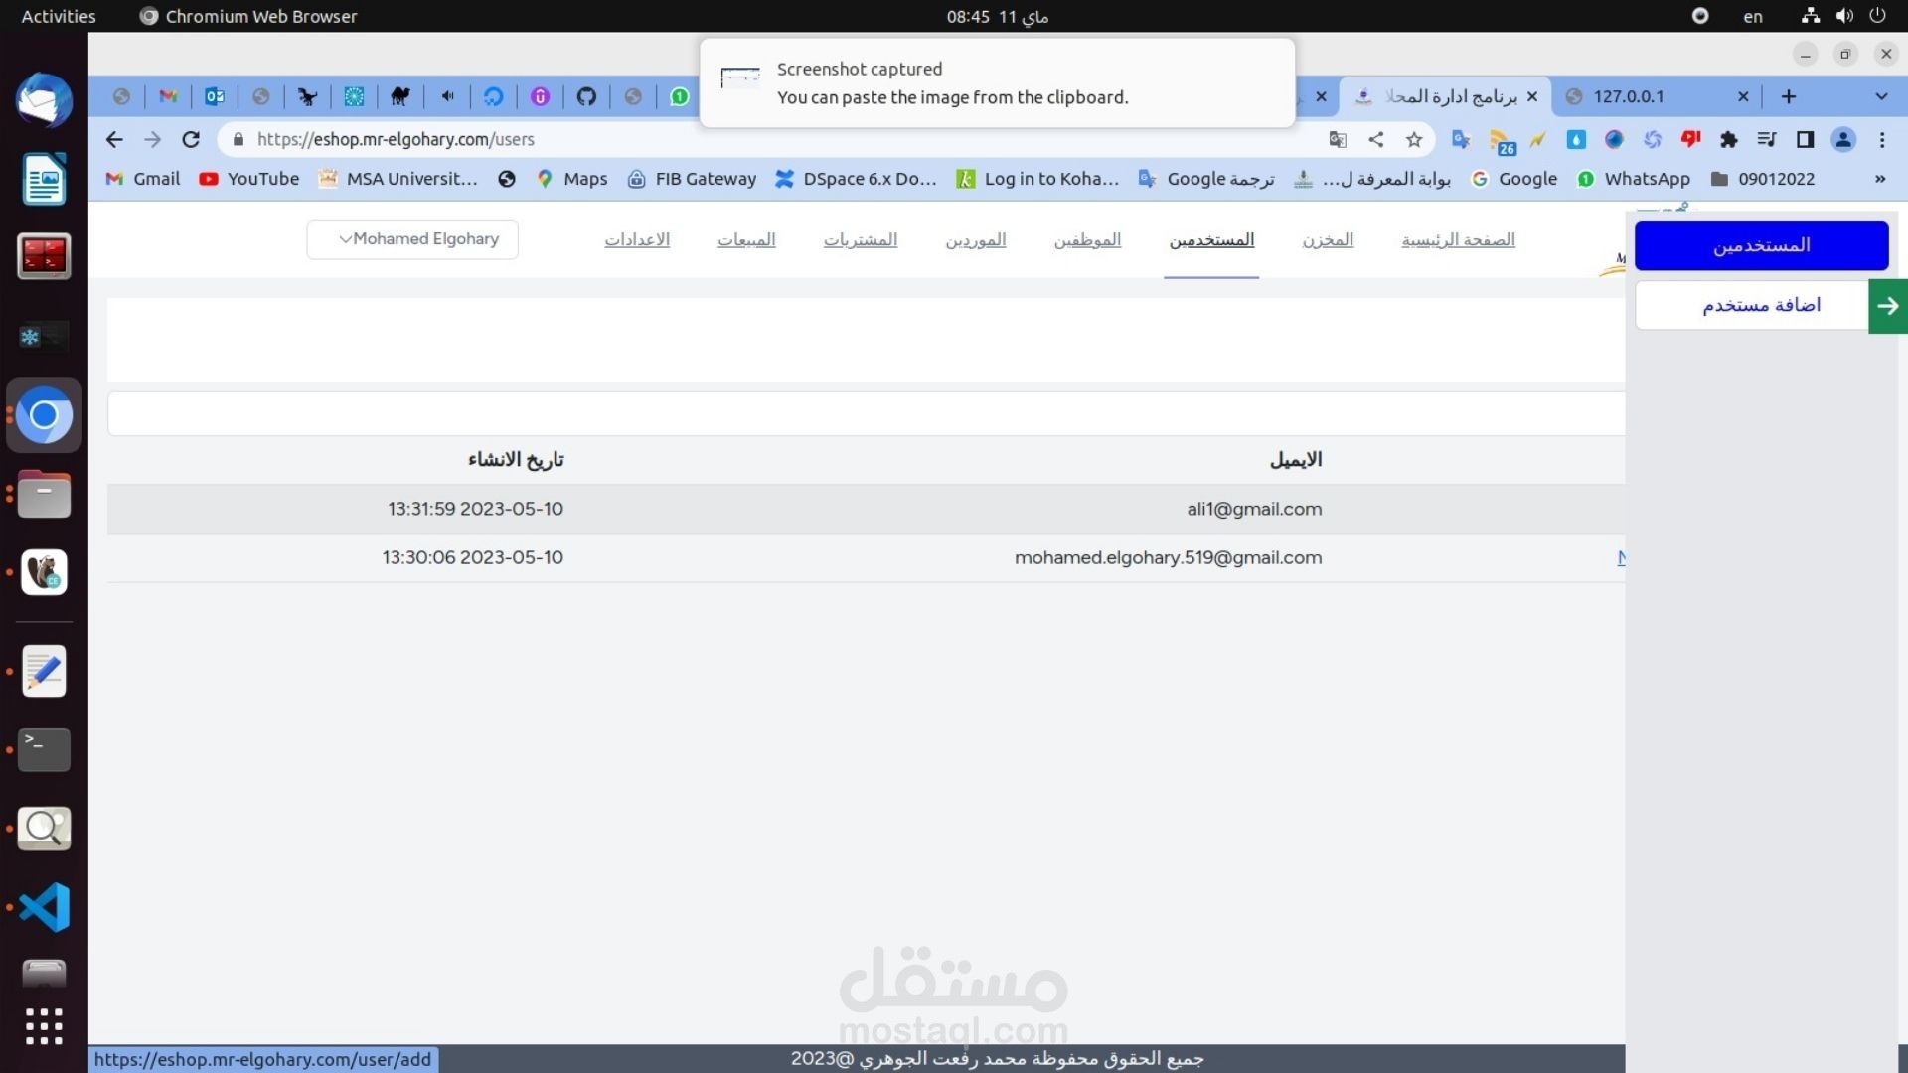The width and height of the screenshot is (1908, 1073).
Task: Click اضافة مستخدم to add a user
Action: (1761, 305)
